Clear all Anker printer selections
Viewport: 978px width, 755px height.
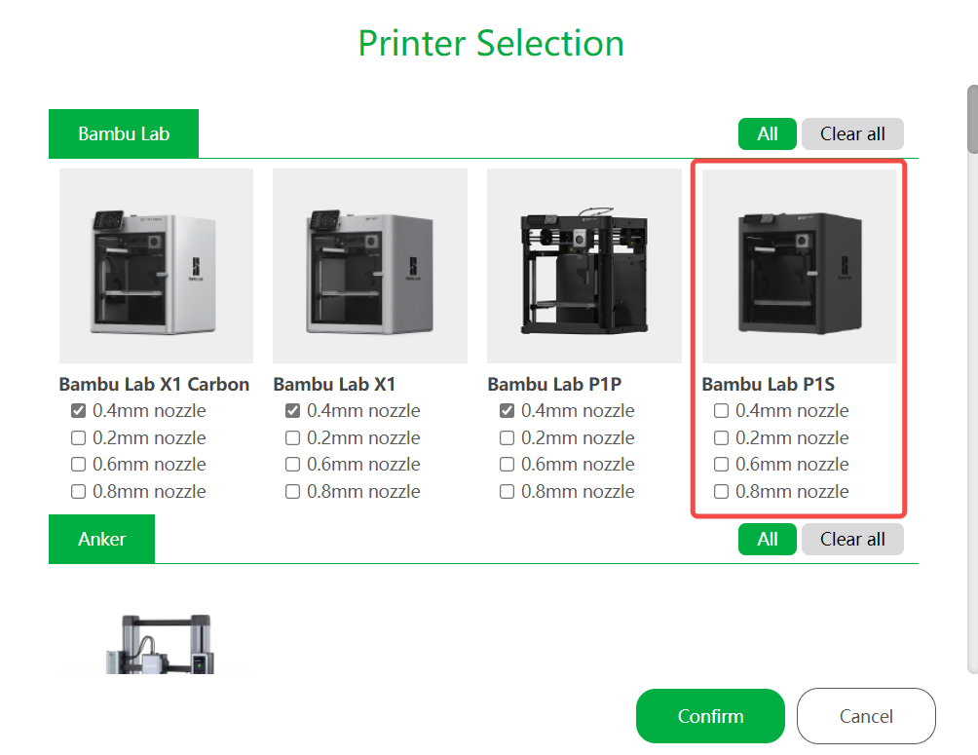click(852, 539)
